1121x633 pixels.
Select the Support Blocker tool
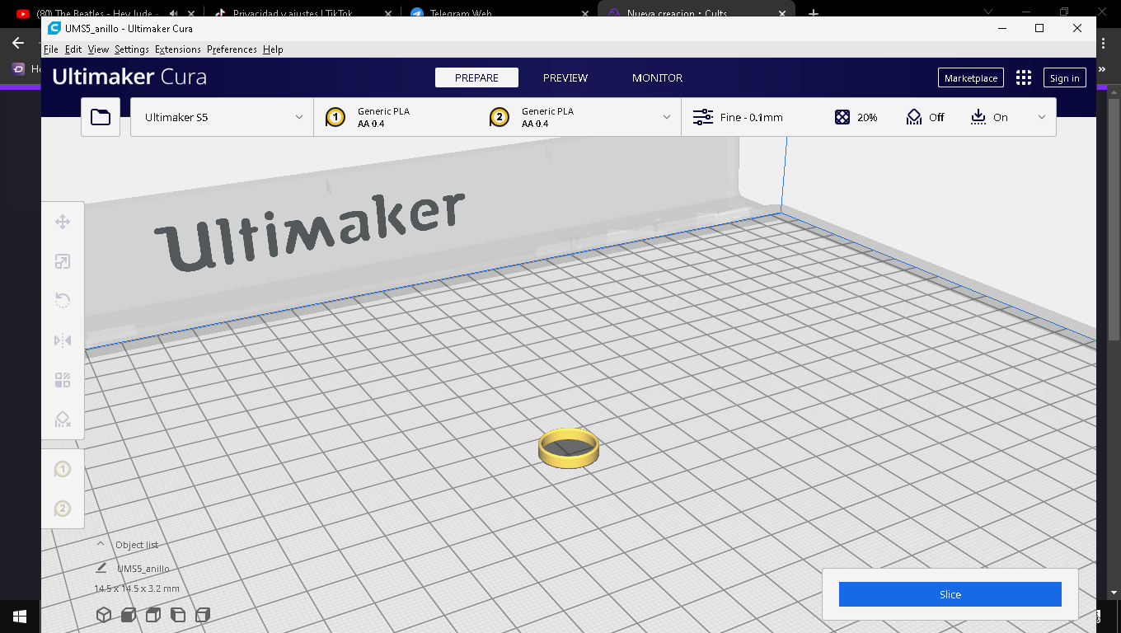tap(63, 420)
